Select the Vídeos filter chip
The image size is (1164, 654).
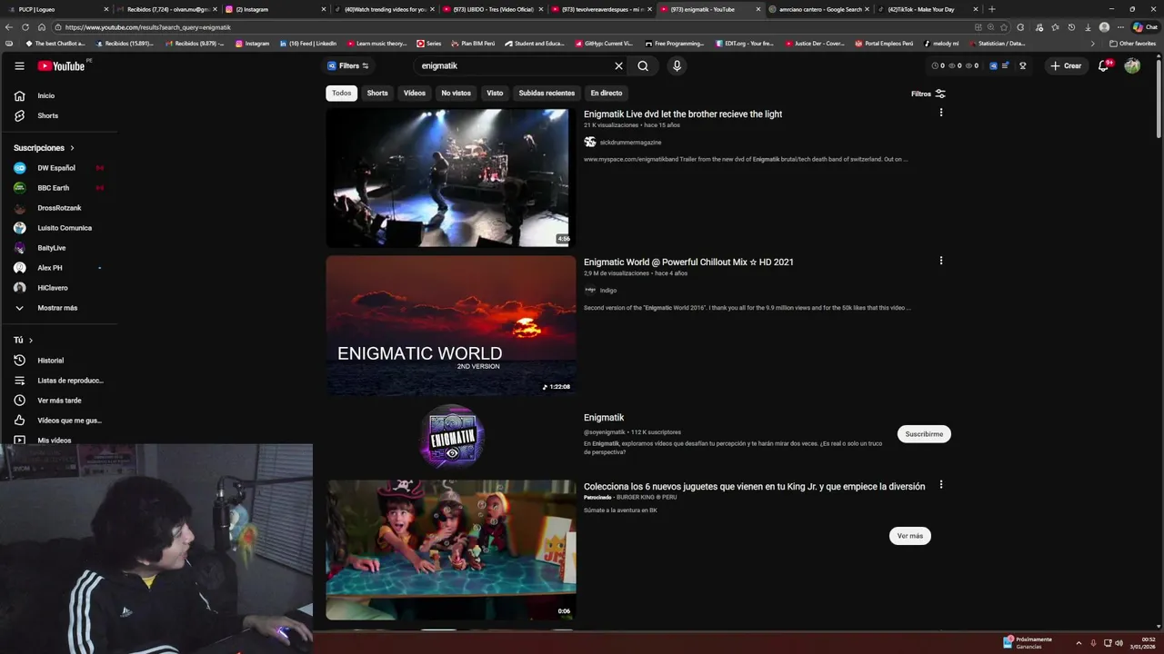415,93
